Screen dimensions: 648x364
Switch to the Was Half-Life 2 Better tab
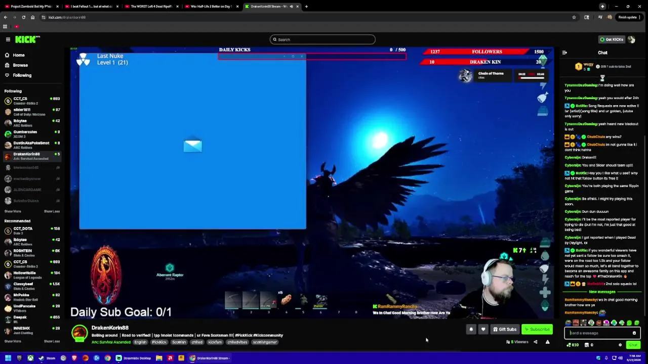211,7
